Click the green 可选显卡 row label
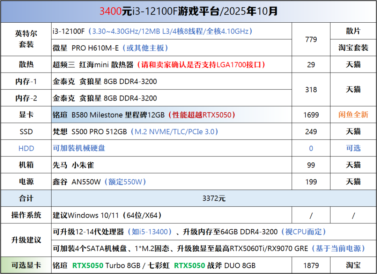377x274 pixels. point(26,266)
